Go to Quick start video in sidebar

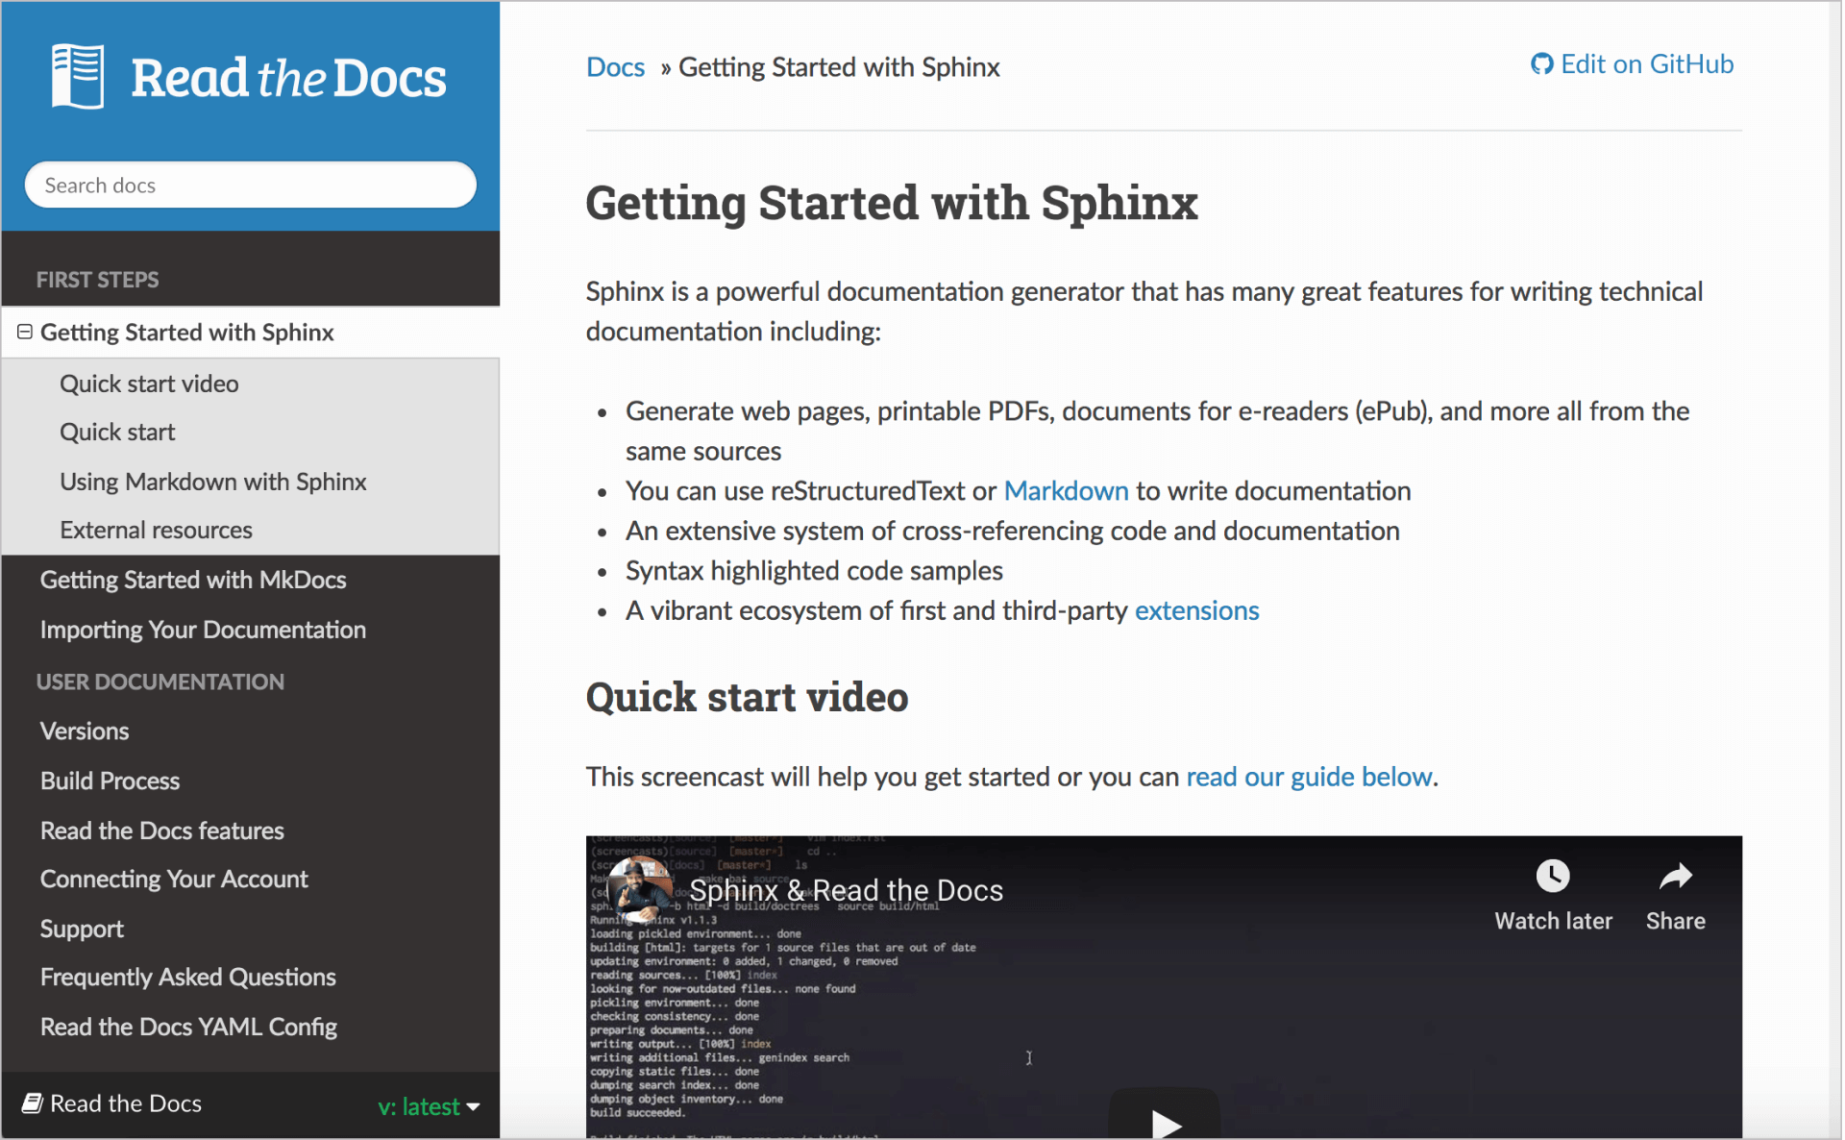point(149,384)
